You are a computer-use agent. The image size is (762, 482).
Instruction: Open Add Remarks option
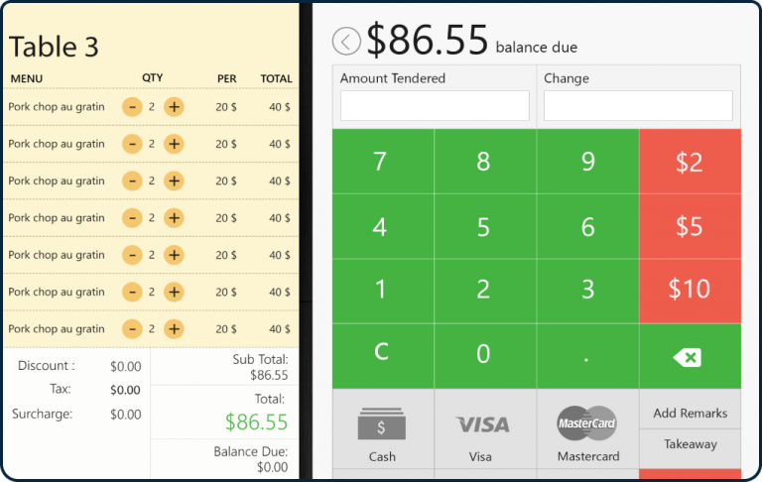click(x=691, y=413)
